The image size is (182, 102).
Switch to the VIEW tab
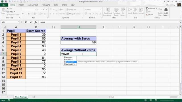click(x=73, y=5)
